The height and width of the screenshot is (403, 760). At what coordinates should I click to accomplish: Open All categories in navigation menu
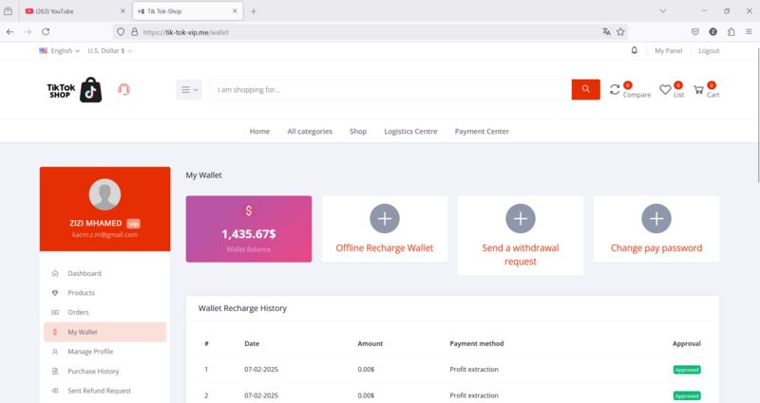(x=310, y=131)
